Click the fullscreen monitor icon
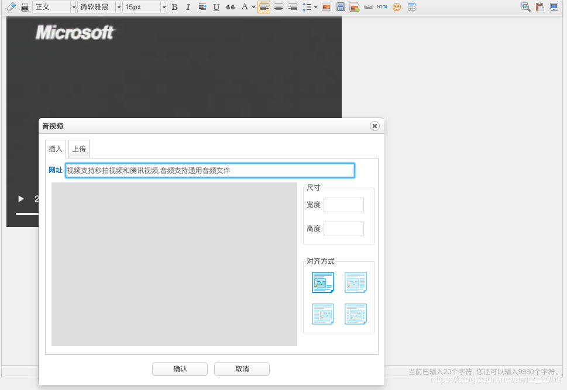This screenshot has width=567, height=390. [x=554, y=7]
